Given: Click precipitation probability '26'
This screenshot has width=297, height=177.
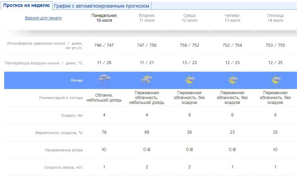Looking at the screenshot, I should tap(189, 132).
